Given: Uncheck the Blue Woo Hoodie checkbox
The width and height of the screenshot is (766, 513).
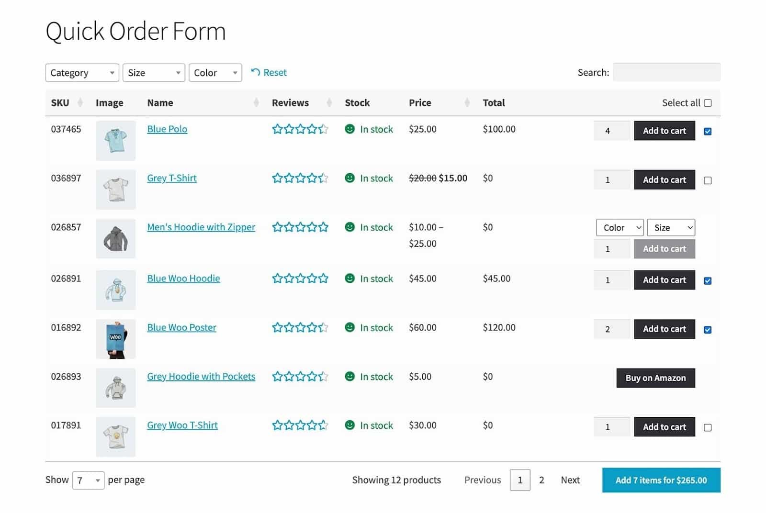Looking at the screenshot, I should 708,281.
